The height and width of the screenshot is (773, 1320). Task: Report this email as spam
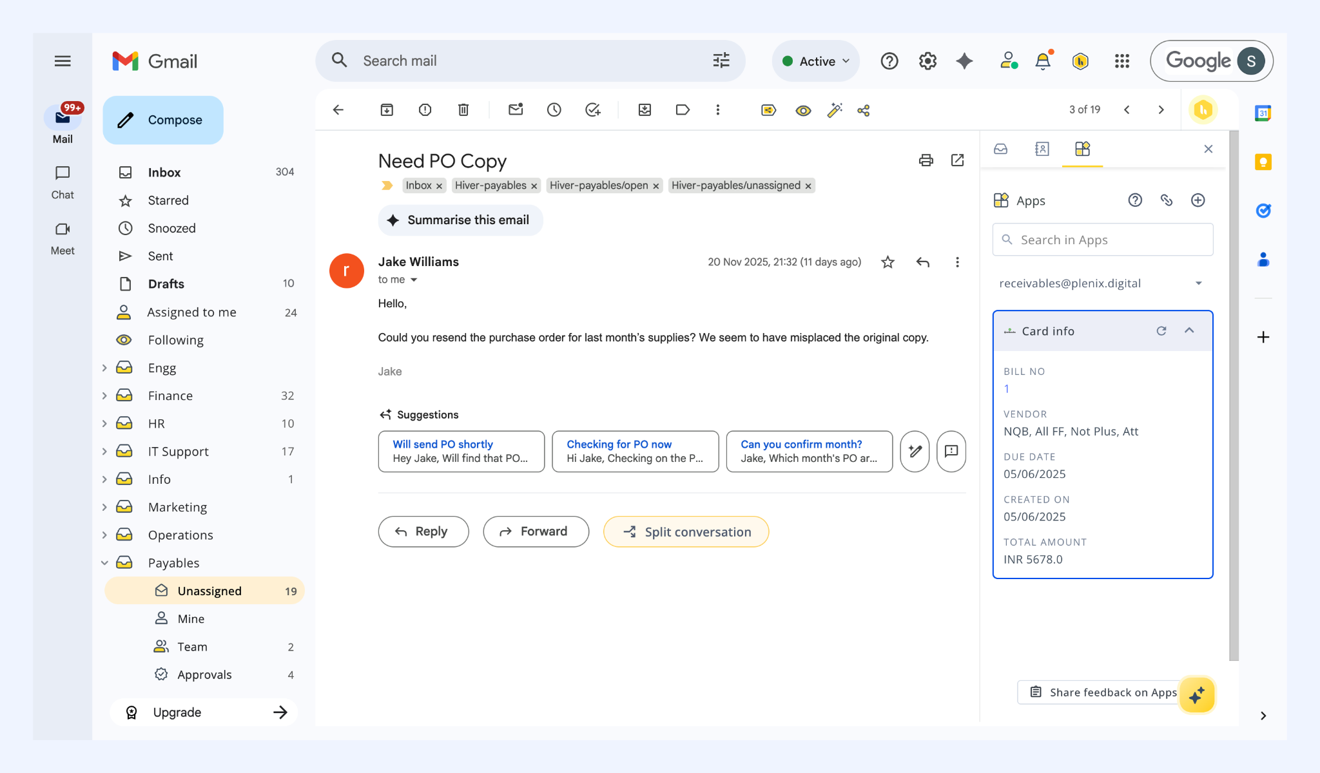(425, 110)
